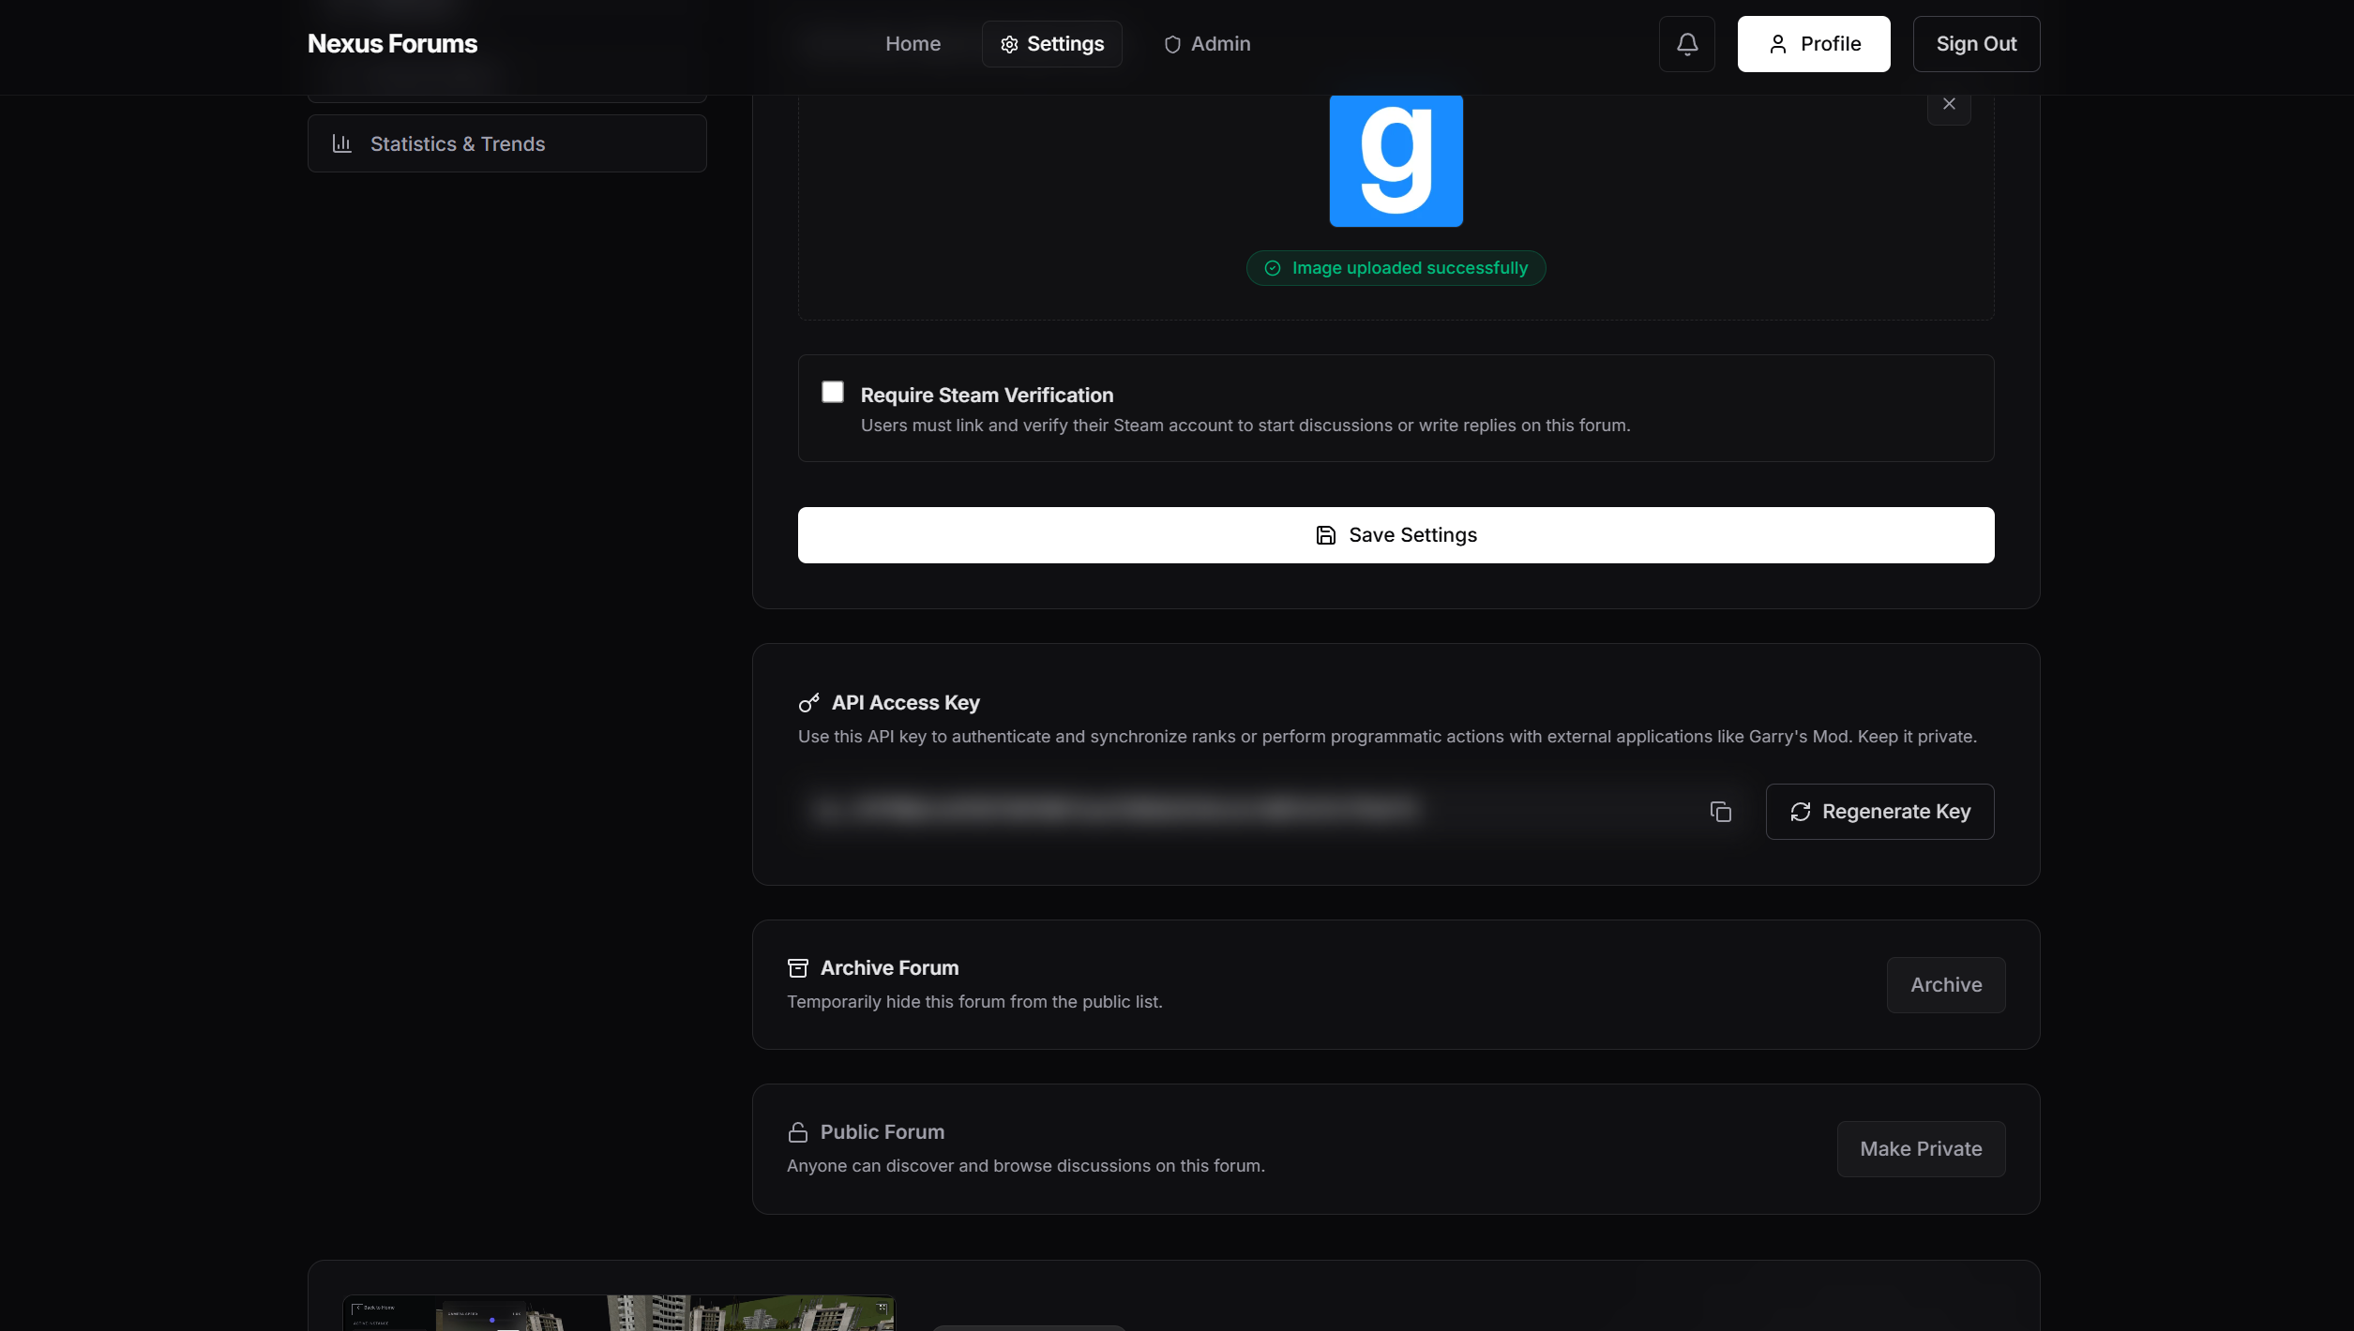Screen dimensions: 2354x1331
Task: Click 'Temporarily hide this forum' description text
Action: pyautogui.click(x=974, y=1002)
